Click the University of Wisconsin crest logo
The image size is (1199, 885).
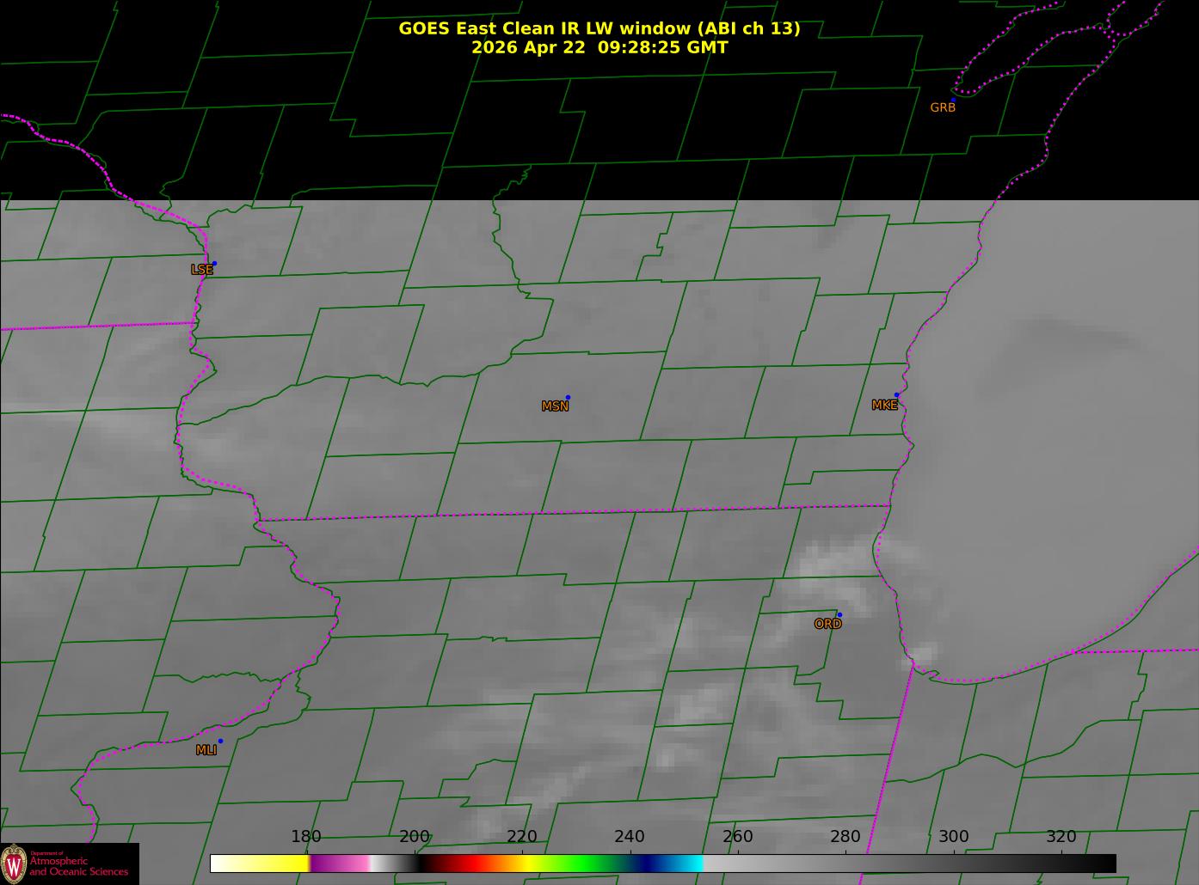point(14,863)
